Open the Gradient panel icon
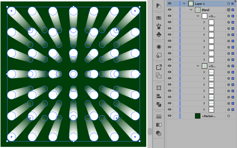Screen dimensions: 237x148 point(159,125)
